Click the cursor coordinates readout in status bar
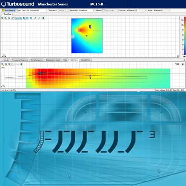Image resolution: width=186 pixels, height=186 pixels. click(8, 90)
